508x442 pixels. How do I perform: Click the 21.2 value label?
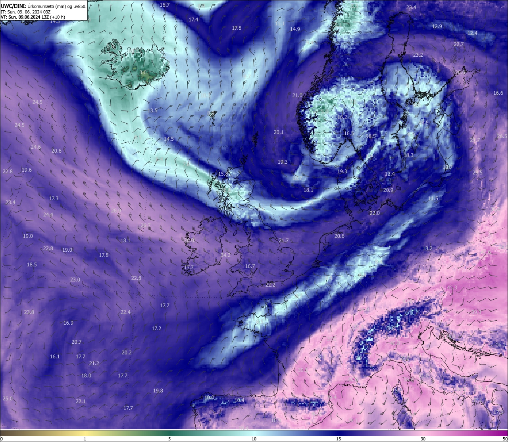94,363
